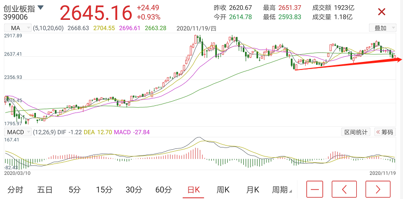Open the index selector triangle beside 创业板指
The image size is (403, 199).
(x=41, y=8)
